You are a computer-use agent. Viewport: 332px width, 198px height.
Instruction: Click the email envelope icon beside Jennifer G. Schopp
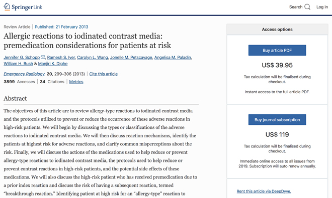(x=43, y=57)
